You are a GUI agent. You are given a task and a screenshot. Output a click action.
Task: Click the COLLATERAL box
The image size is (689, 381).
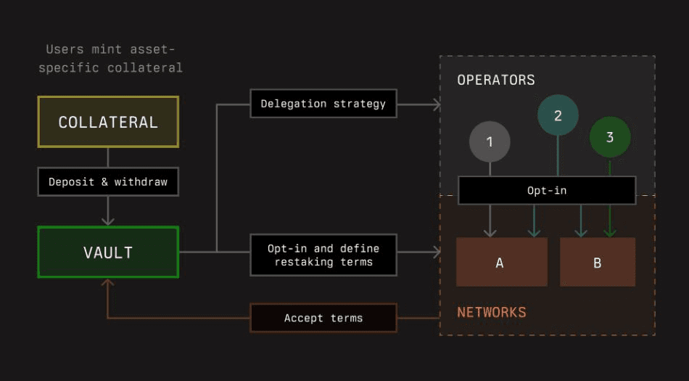(108, 122)
